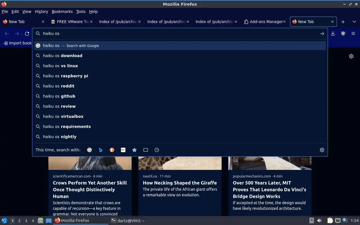Open the Bookmarks menu
This screenshot has height=225, width=360.
(x=62, y=12)
